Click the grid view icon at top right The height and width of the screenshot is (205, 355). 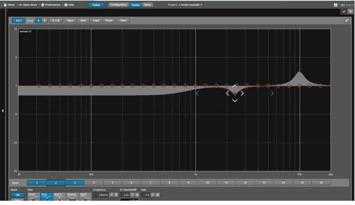336,5
